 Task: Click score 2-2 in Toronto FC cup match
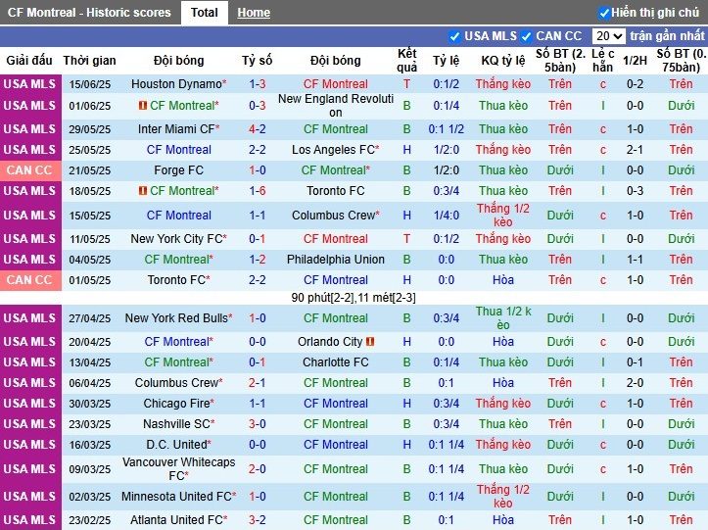click(x=258, y=280)
